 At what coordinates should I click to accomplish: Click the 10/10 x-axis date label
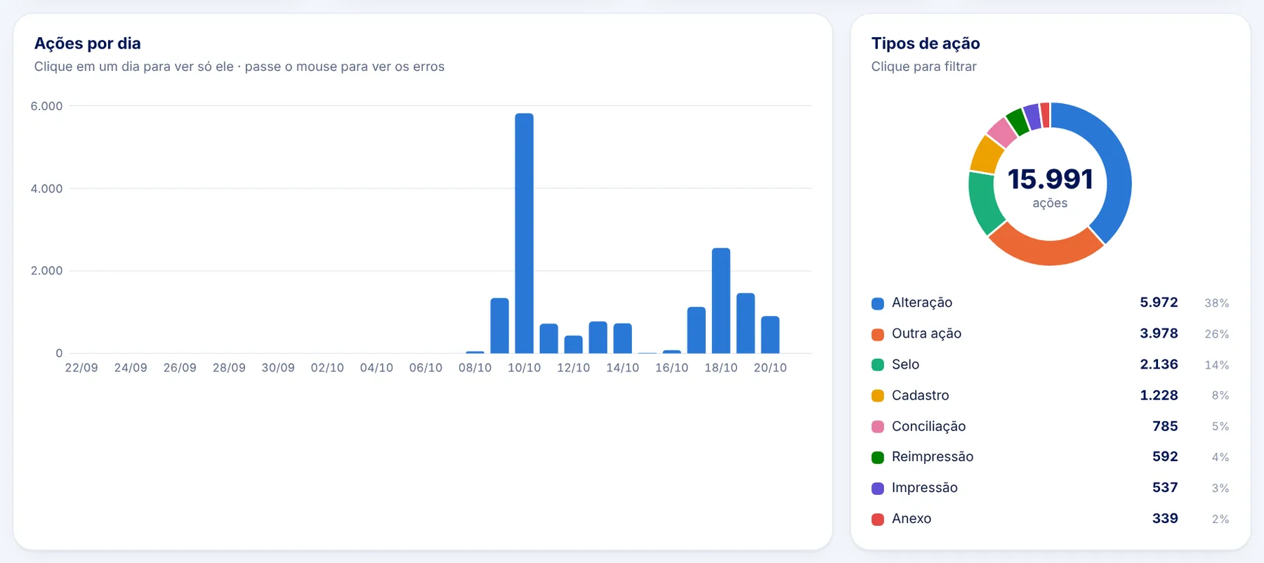(x=524, y=367)
